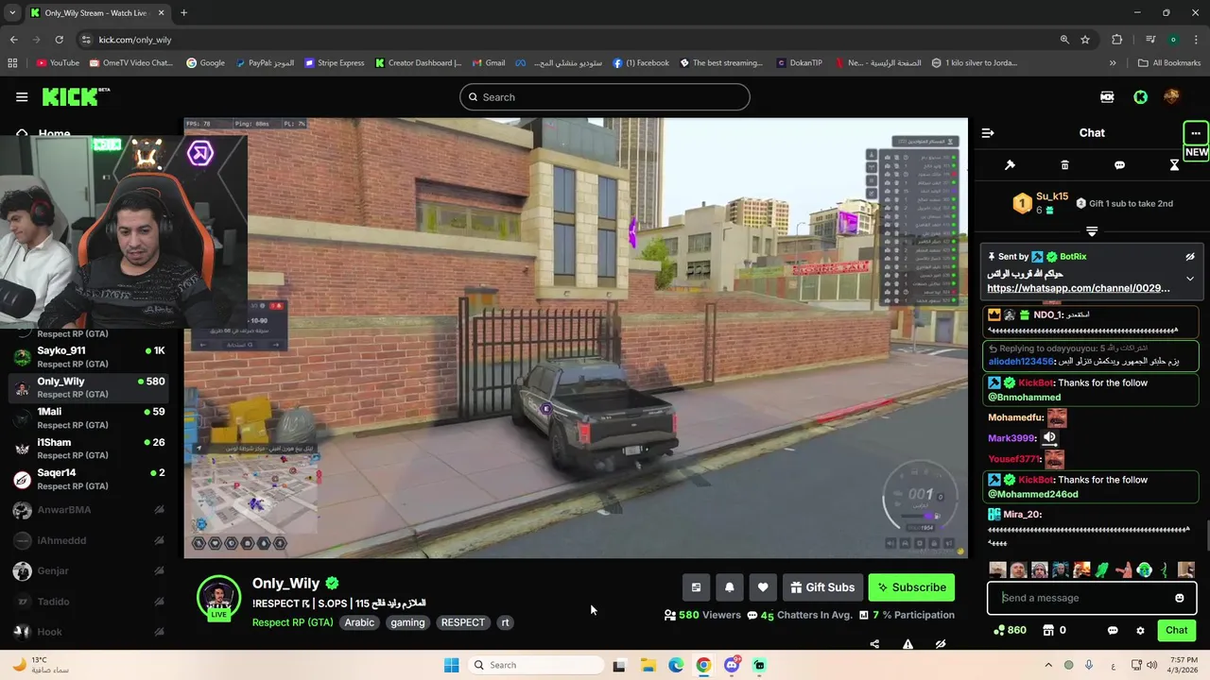Open the All Bookmarks folder
Image resolution: width=1210 pixels, height=680 pixels.
pyautogui.click(x=1169, y=63)
